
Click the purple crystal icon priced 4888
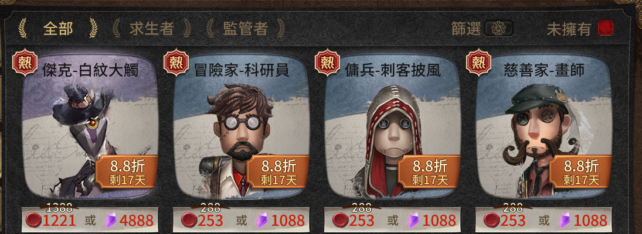click(111, 220)
